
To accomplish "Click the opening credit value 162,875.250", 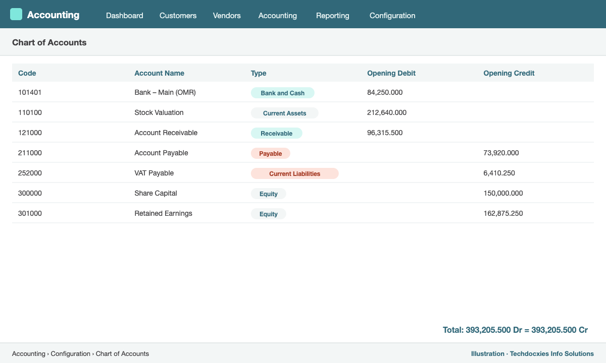I will (503, 213).
